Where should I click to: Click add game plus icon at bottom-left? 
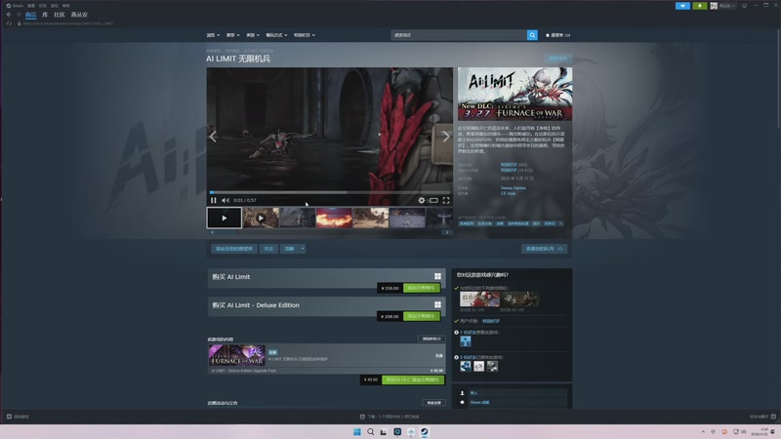click(x=9, y=417)
